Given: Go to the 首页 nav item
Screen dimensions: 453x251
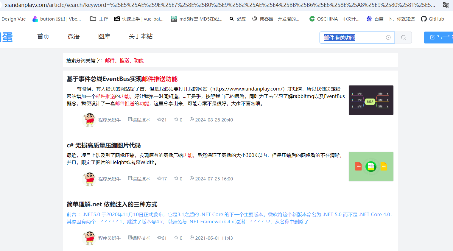Looking at the screenshot, I should pos(43,36).
